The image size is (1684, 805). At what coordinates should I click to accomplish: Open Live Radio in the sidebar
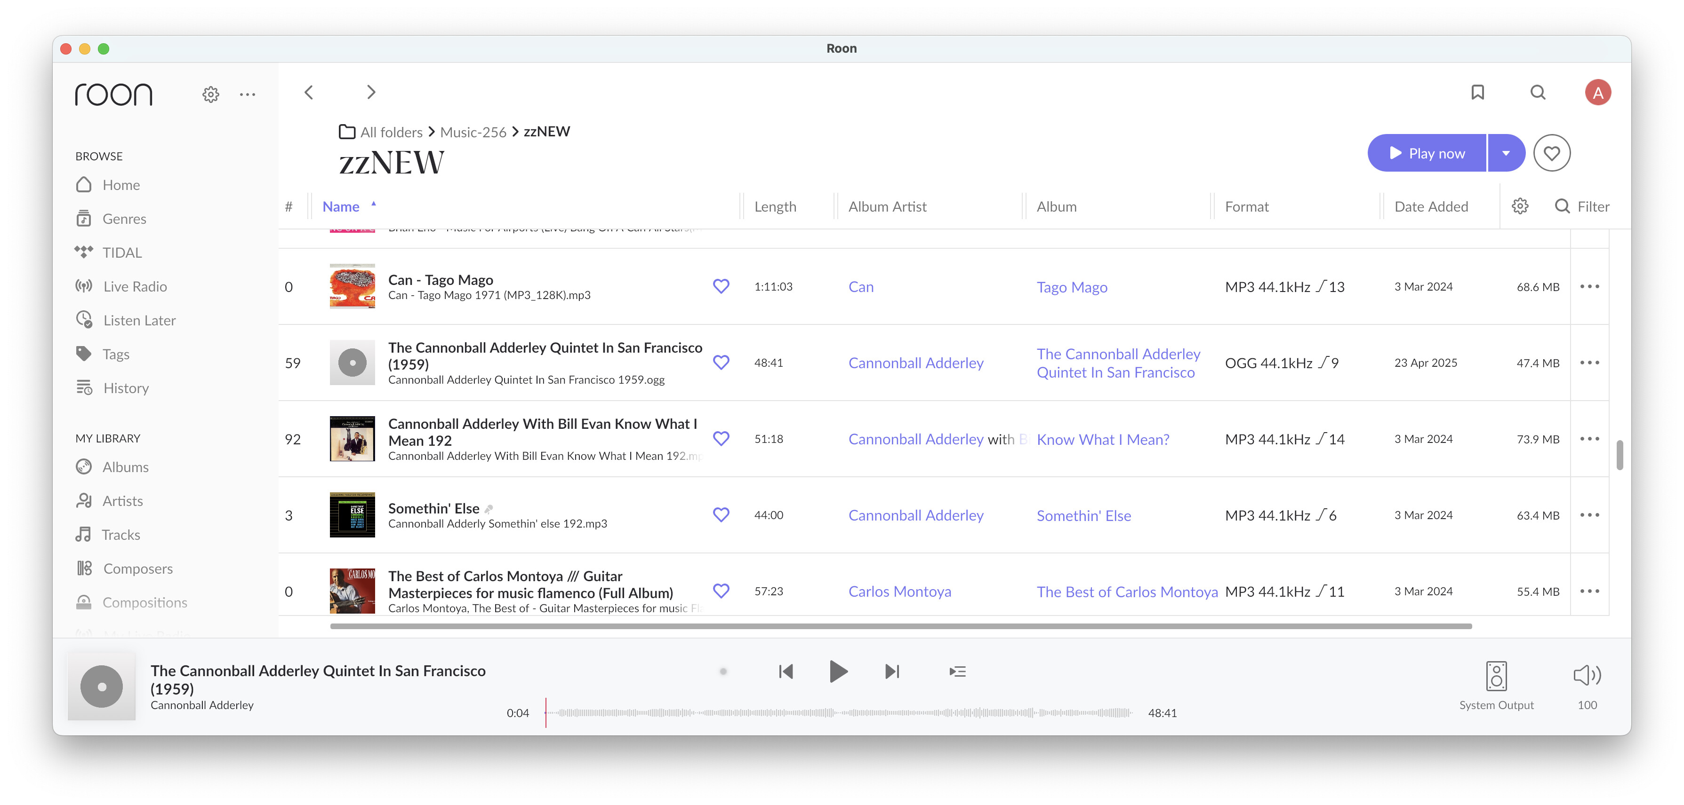[x=121, y=287]
